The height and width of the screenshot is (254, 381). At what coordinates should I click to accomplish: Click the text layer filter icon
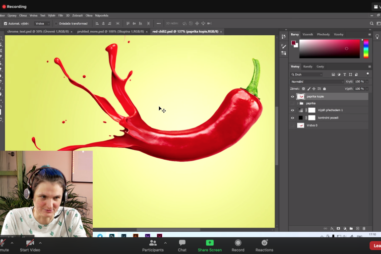pyautogui.click(x=345, y=74)
